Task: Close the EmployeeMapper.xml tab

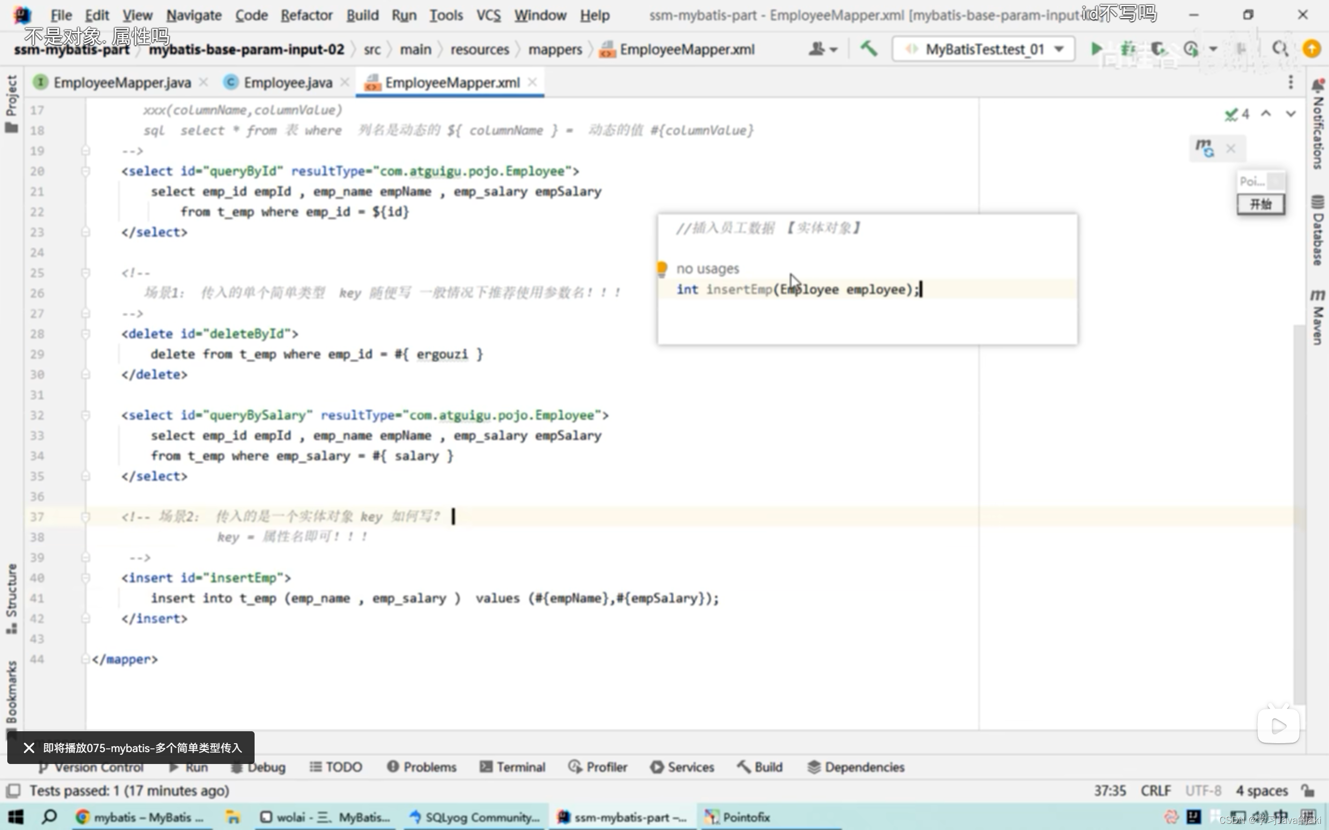Action: [x=531, y=82]
